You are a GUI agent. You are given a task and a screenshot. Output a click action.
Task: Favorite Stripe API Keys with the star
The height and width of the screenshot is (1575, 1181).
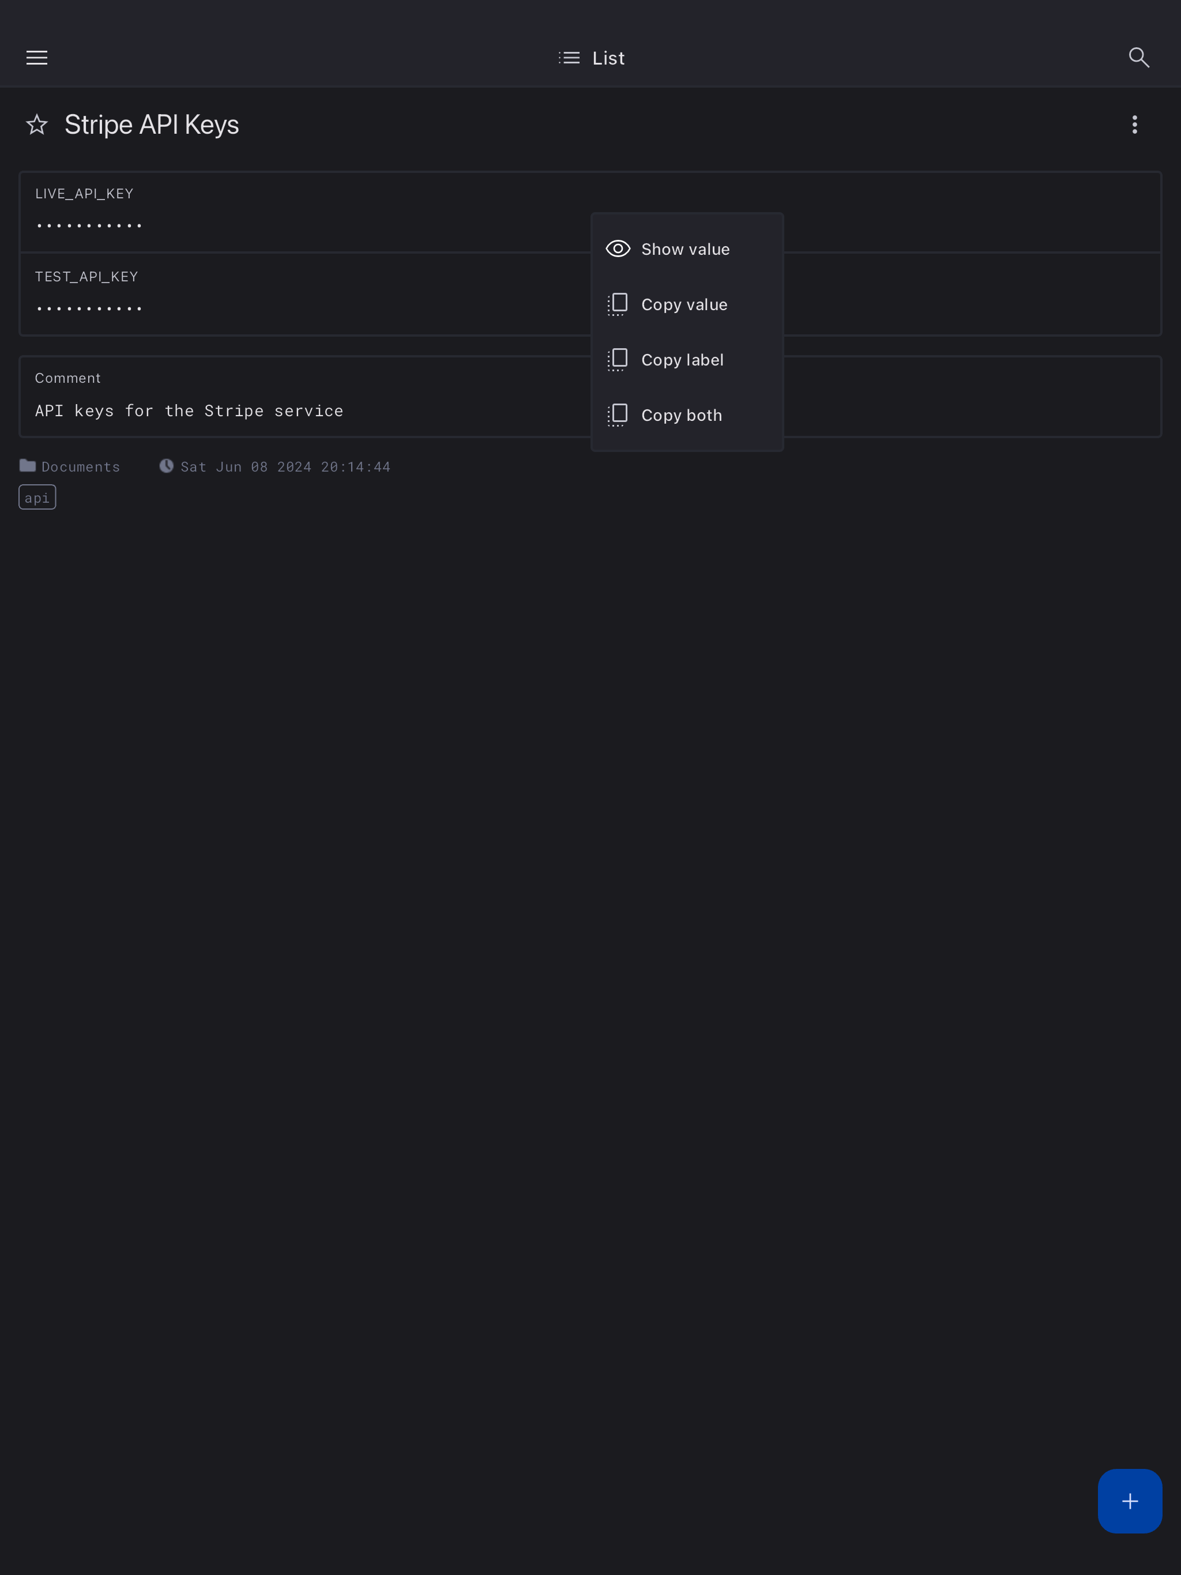coord(37,125)
